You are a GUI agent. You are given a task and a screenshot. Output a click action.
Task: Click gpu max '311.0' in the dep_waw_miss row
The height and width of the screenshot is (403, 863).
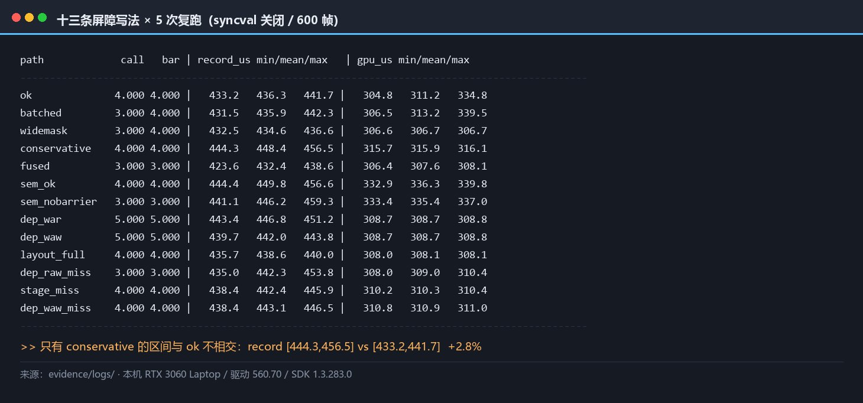(472, 308)
